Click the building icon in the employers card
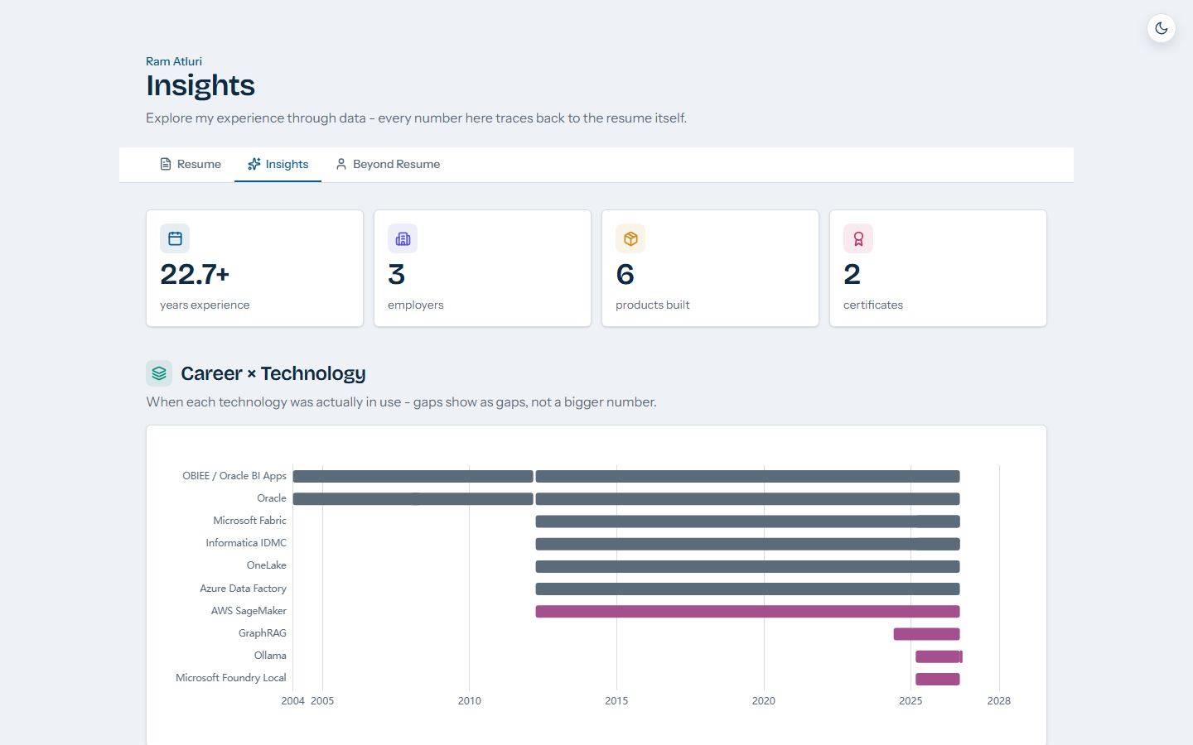 403,238
